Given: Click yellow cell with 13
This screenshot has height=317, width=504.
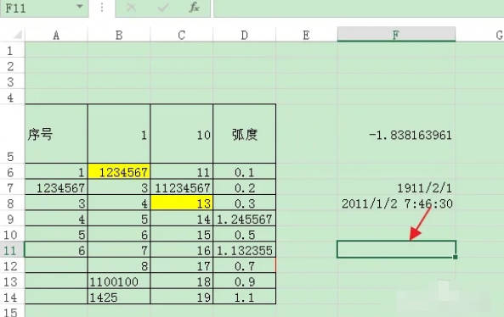Looking at the screenshot, I should pyautogui.click(x=181, y=203).
